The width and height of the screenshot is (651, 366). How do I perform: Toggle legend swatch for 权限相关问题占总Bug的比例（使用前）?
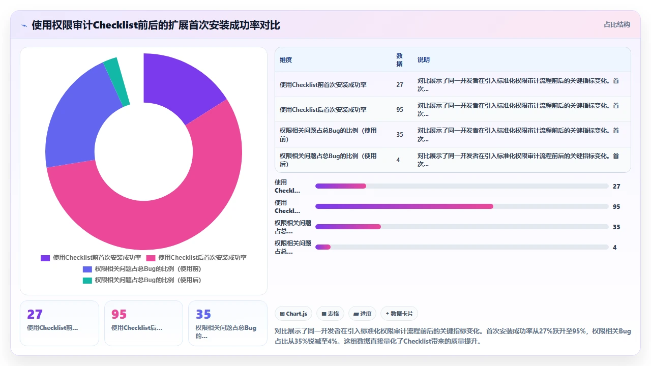pos(87,269)
